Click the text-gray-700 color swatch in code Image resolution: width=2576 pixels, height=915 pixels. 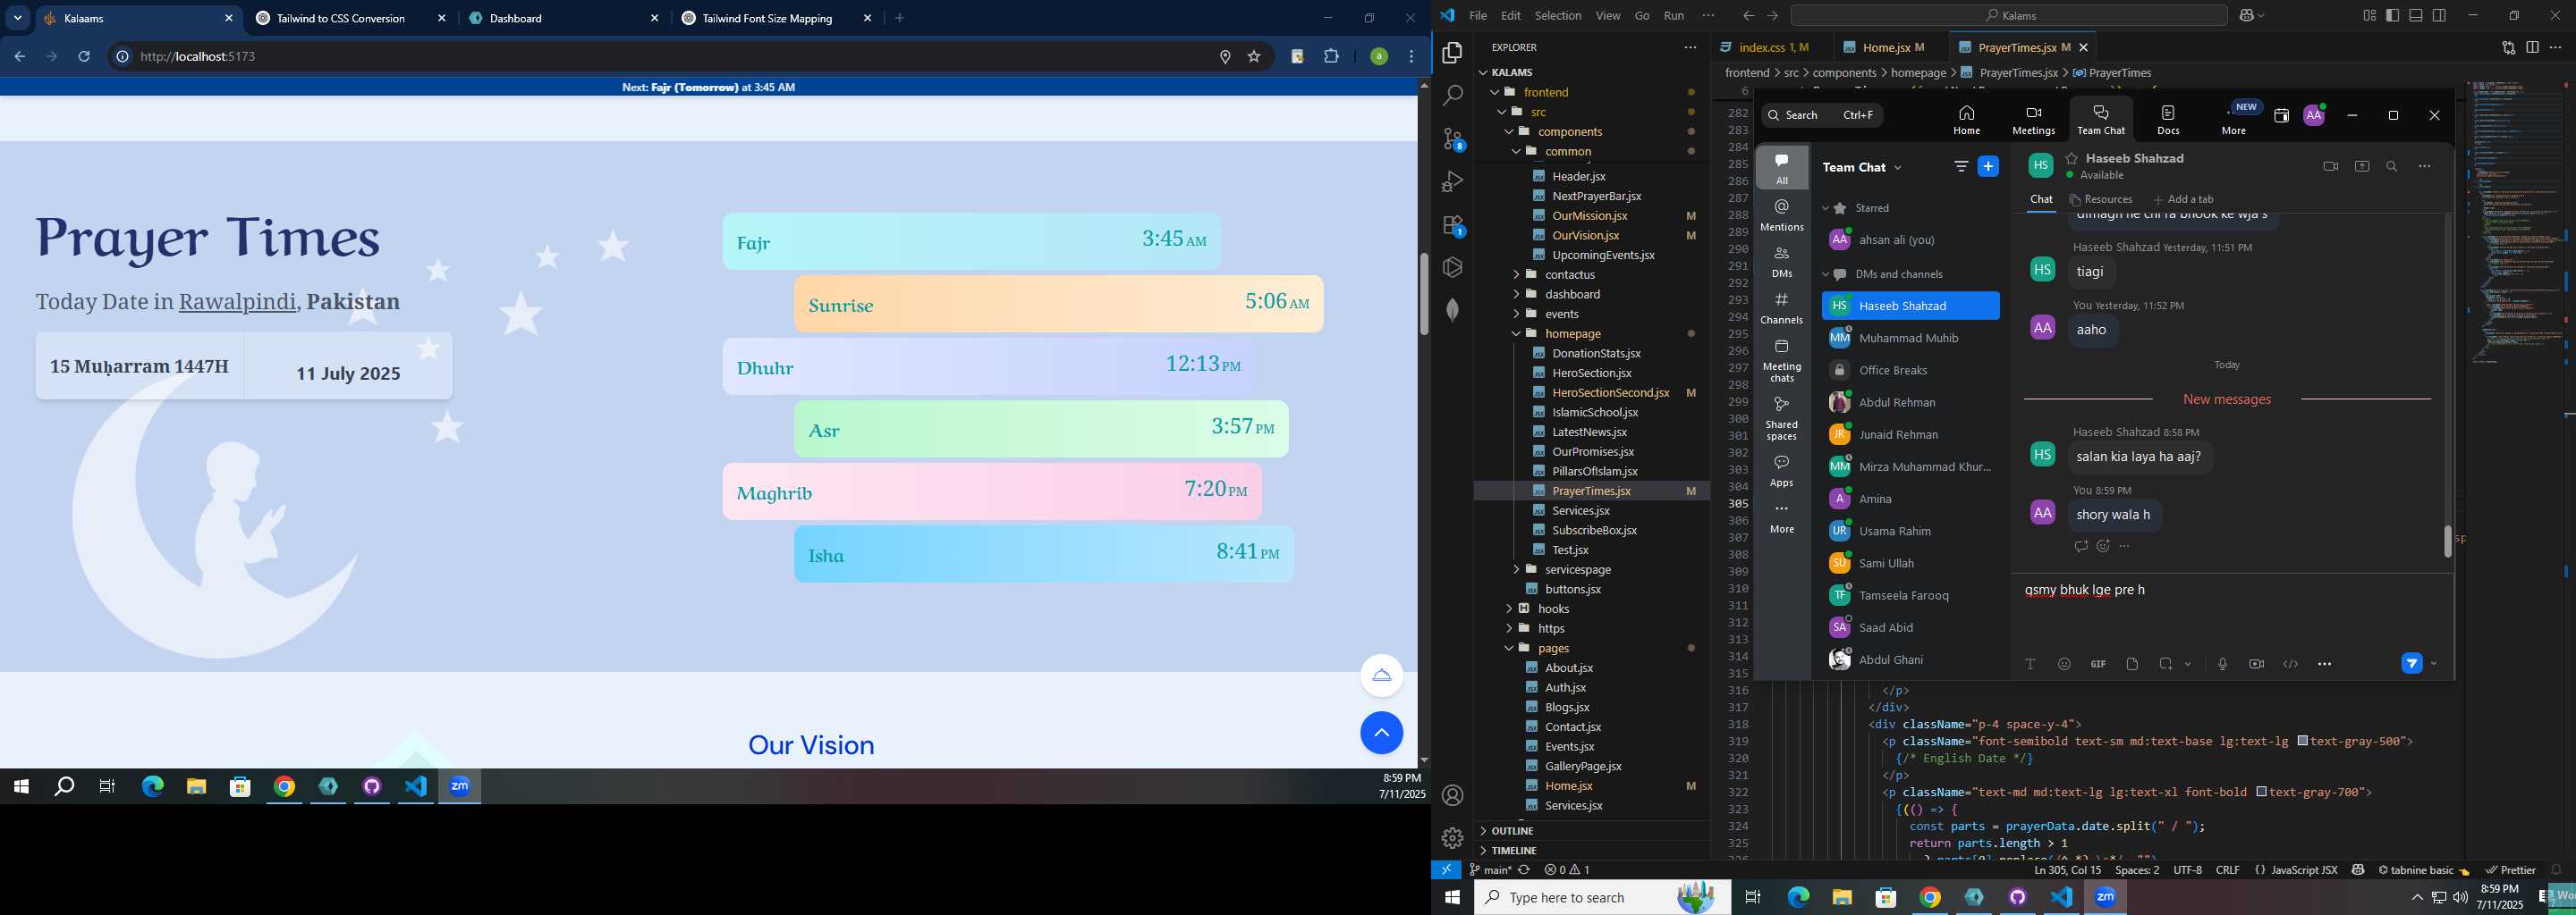click(x=2261, y=792)
